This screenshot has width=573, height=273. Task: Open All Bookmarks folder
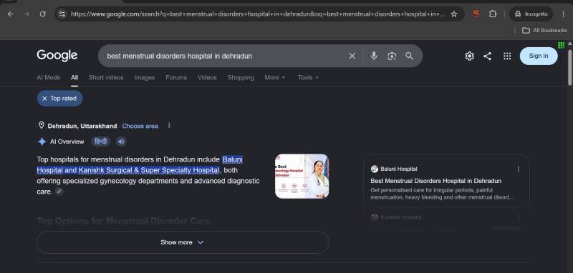(544, 31)
